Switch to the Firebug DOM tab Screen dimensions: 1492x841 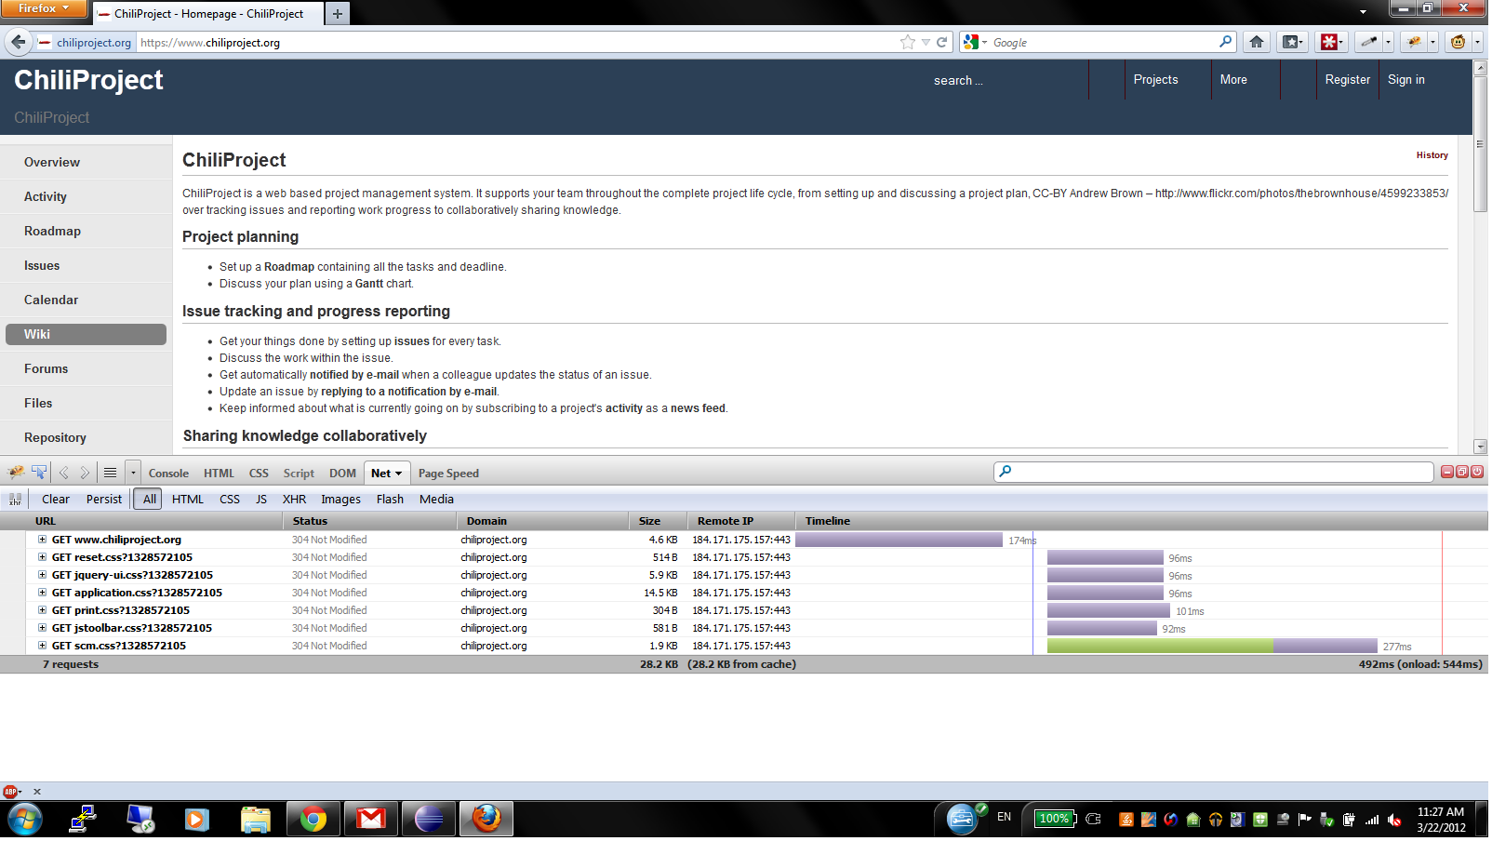click(342, 474)
